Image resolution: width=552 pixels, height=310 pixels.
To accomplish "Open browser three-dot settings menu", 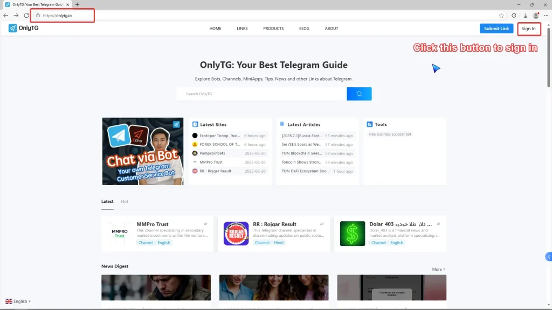I will pyautogui.click(x=546, y=16).
